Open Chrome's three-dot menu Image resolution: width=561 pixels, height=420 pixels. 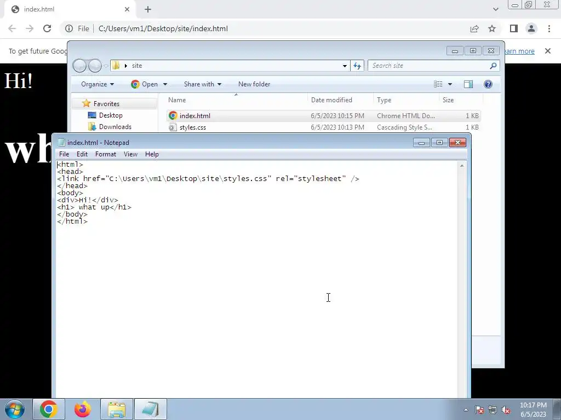(x=549, y=28)
